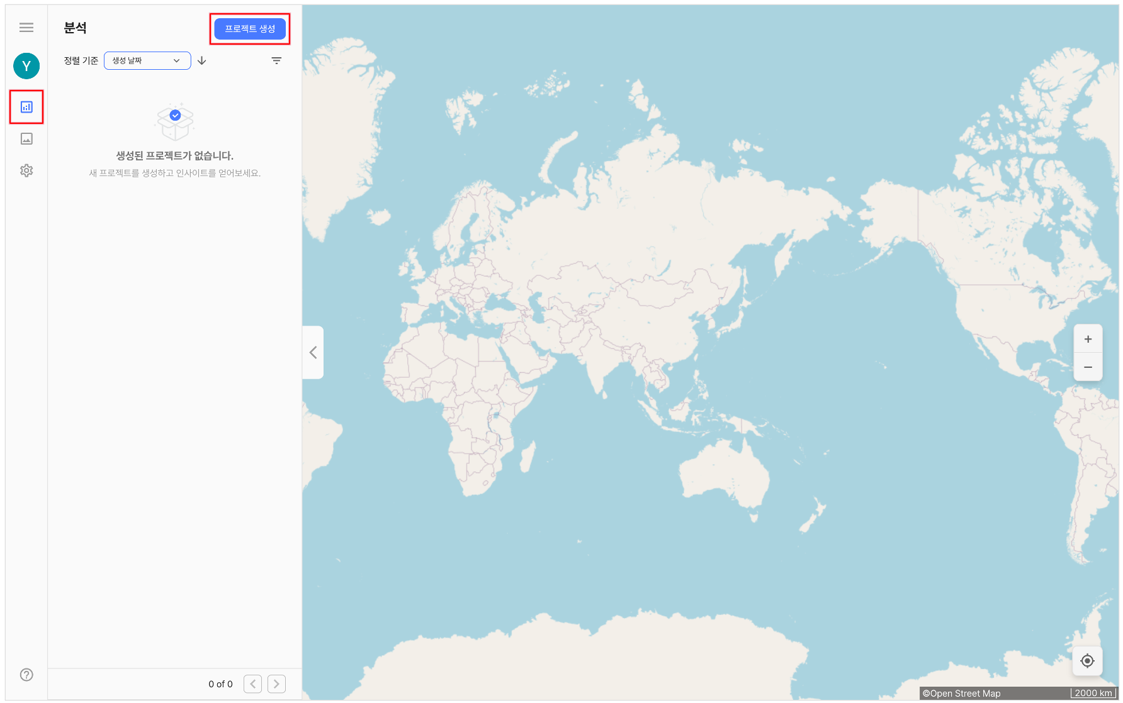Open settings gear in sidebar
1123x703 pixels.
[x=26, y=170]
